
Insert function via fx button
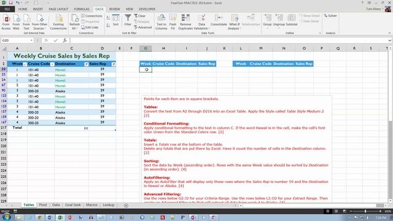pos(64,40)
